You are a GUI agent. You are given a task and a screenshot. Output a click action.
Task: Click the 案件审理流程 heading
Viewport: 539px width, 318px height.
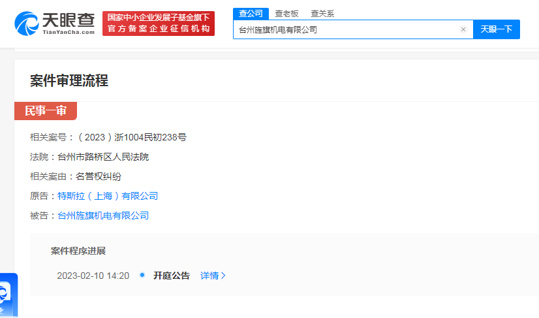coord(69,81)
